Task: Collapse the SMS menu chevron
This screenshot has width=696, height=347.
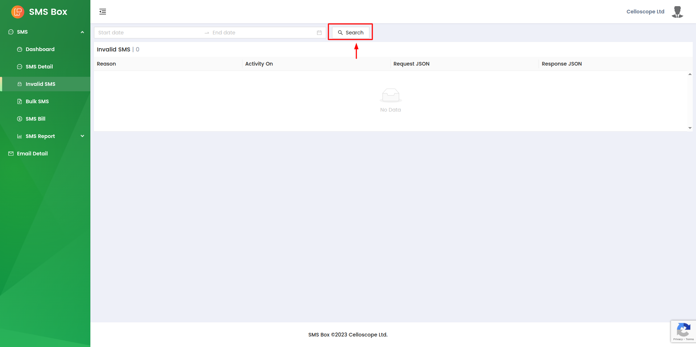Action: click(82, 32)
